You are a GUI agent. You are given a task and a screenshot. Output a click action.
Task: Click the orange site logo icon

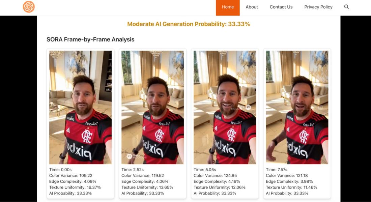29,7
